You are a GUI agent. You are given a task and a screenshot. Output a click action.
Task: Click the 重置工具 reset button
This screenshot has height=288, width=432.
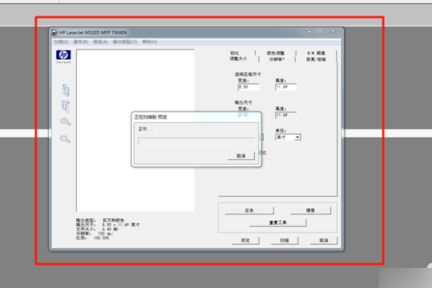[x=278, y=222]
